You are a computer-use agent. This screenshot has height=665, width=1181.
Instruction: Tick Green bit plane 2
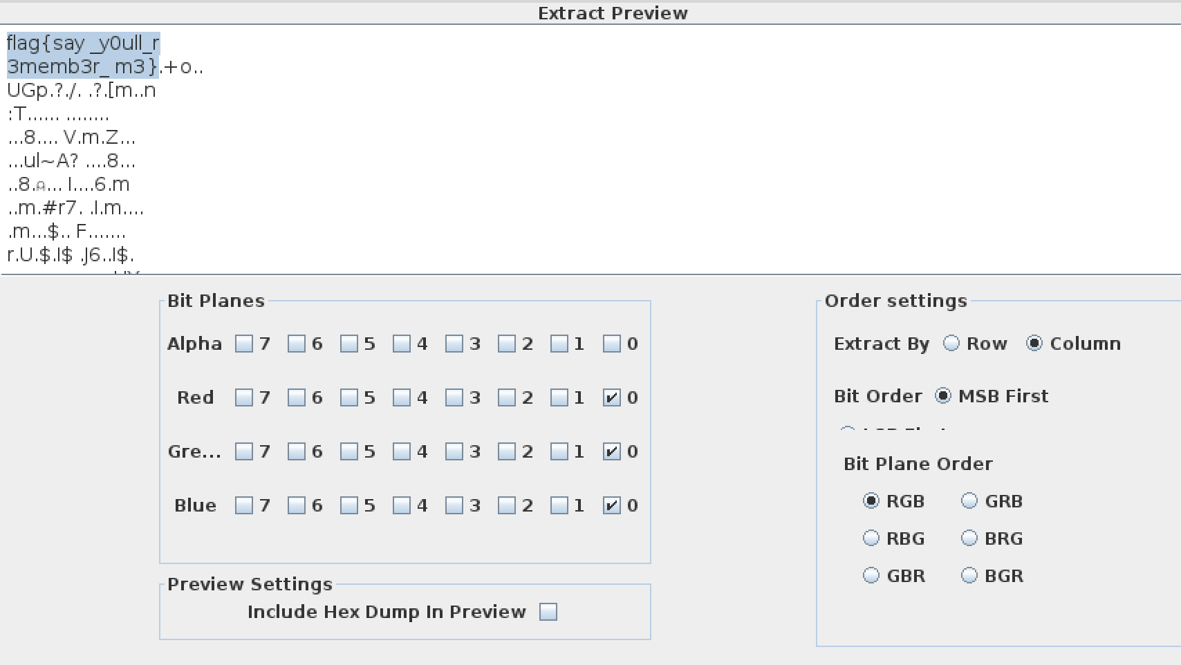click(x=507, y=451)
